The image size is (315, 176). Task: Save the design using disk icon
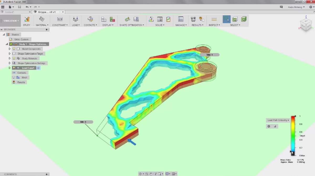coord(19,7)
